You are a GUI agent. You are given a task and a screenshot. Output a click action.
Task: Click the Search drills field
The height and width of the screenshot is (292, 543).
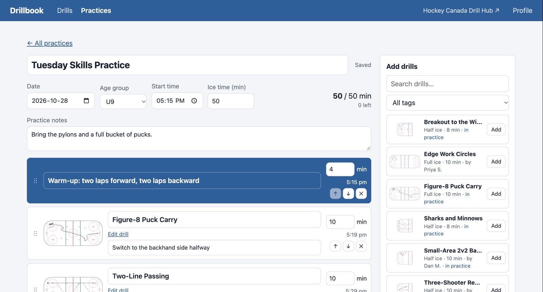pyautogui.click(x=447, y=84)
